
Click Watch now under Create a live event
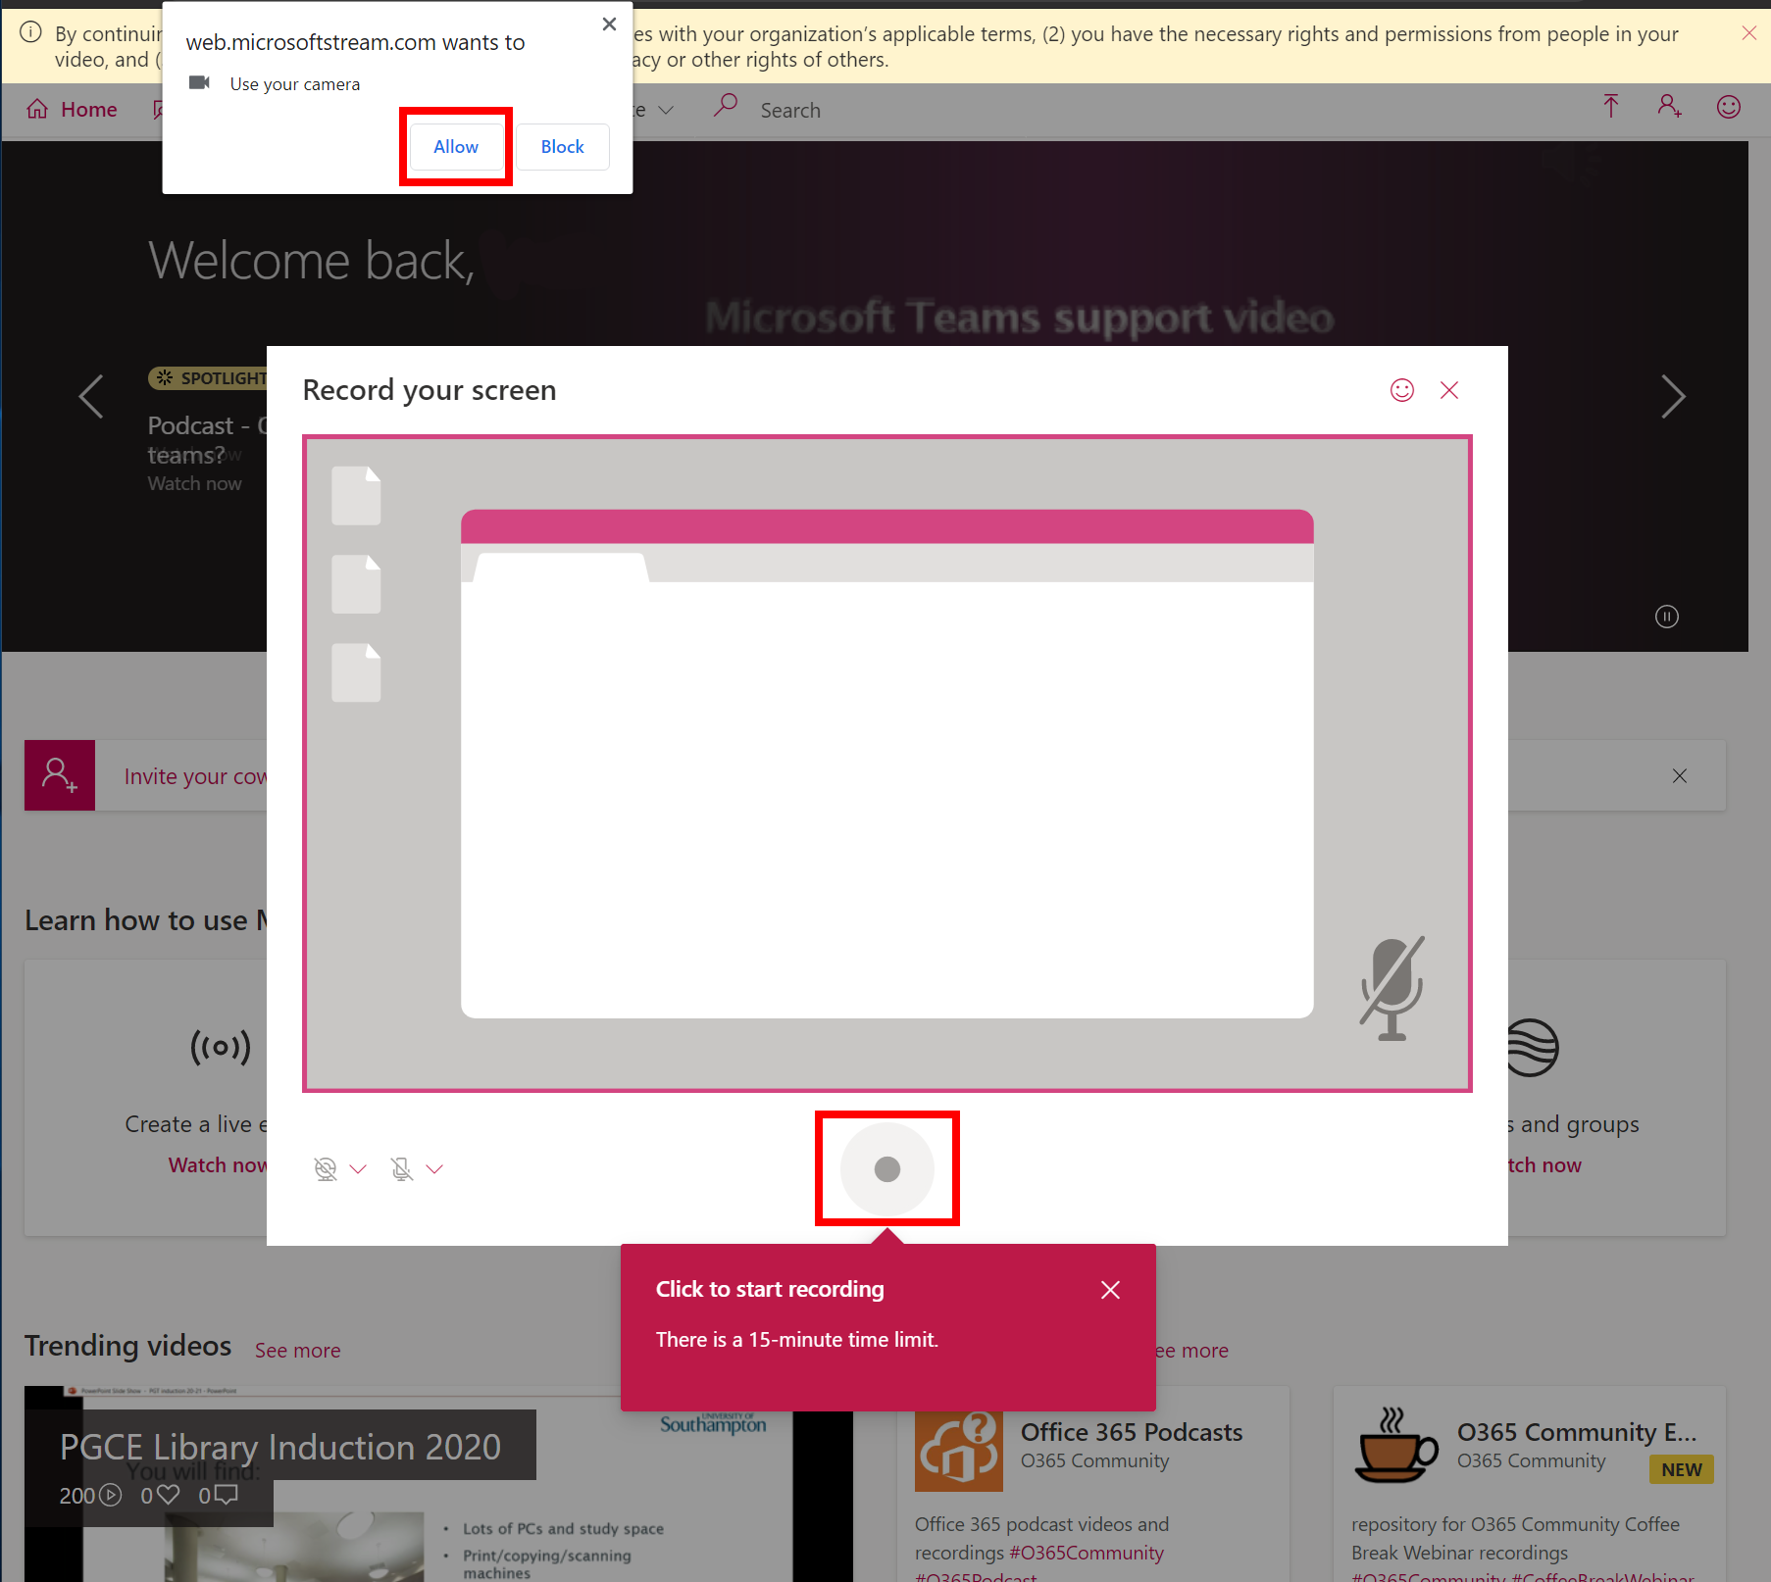click(x=217, y=1164)
